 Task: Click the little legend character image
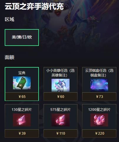60,85
